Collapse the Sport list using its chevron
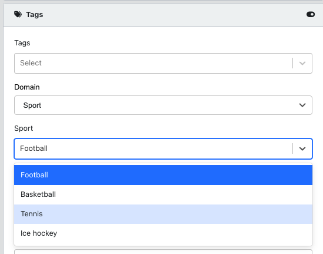Screen dimensions: 323x254 pyautogui.click(x=302, y=149)
